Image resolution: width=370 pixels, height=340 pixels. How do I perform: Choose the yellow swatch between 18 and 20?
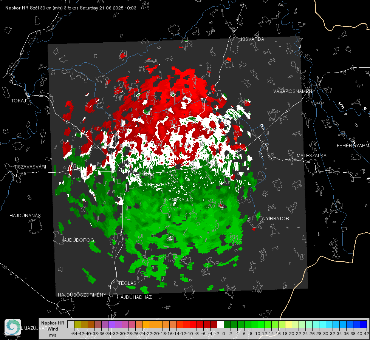(288, 325)
